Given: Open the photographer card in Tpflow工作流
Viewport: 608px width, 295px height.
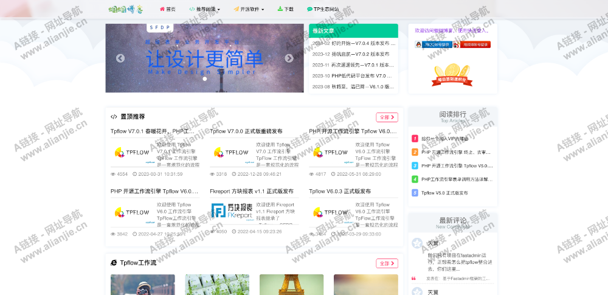Looking at the screenshot, I should click(143, 285).
